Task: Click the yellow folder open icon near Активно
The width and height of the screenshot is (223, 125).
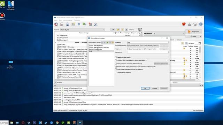Action: point(118,30)
